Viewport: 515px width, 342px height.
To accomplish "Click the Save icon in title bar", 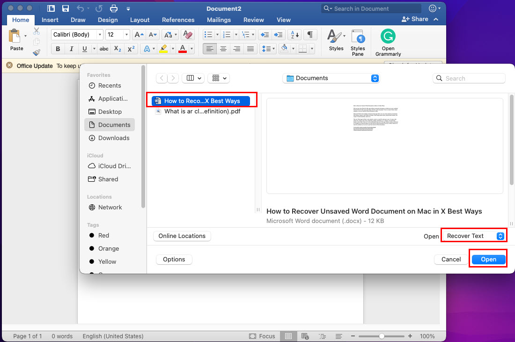I will (x=66, y=8).
